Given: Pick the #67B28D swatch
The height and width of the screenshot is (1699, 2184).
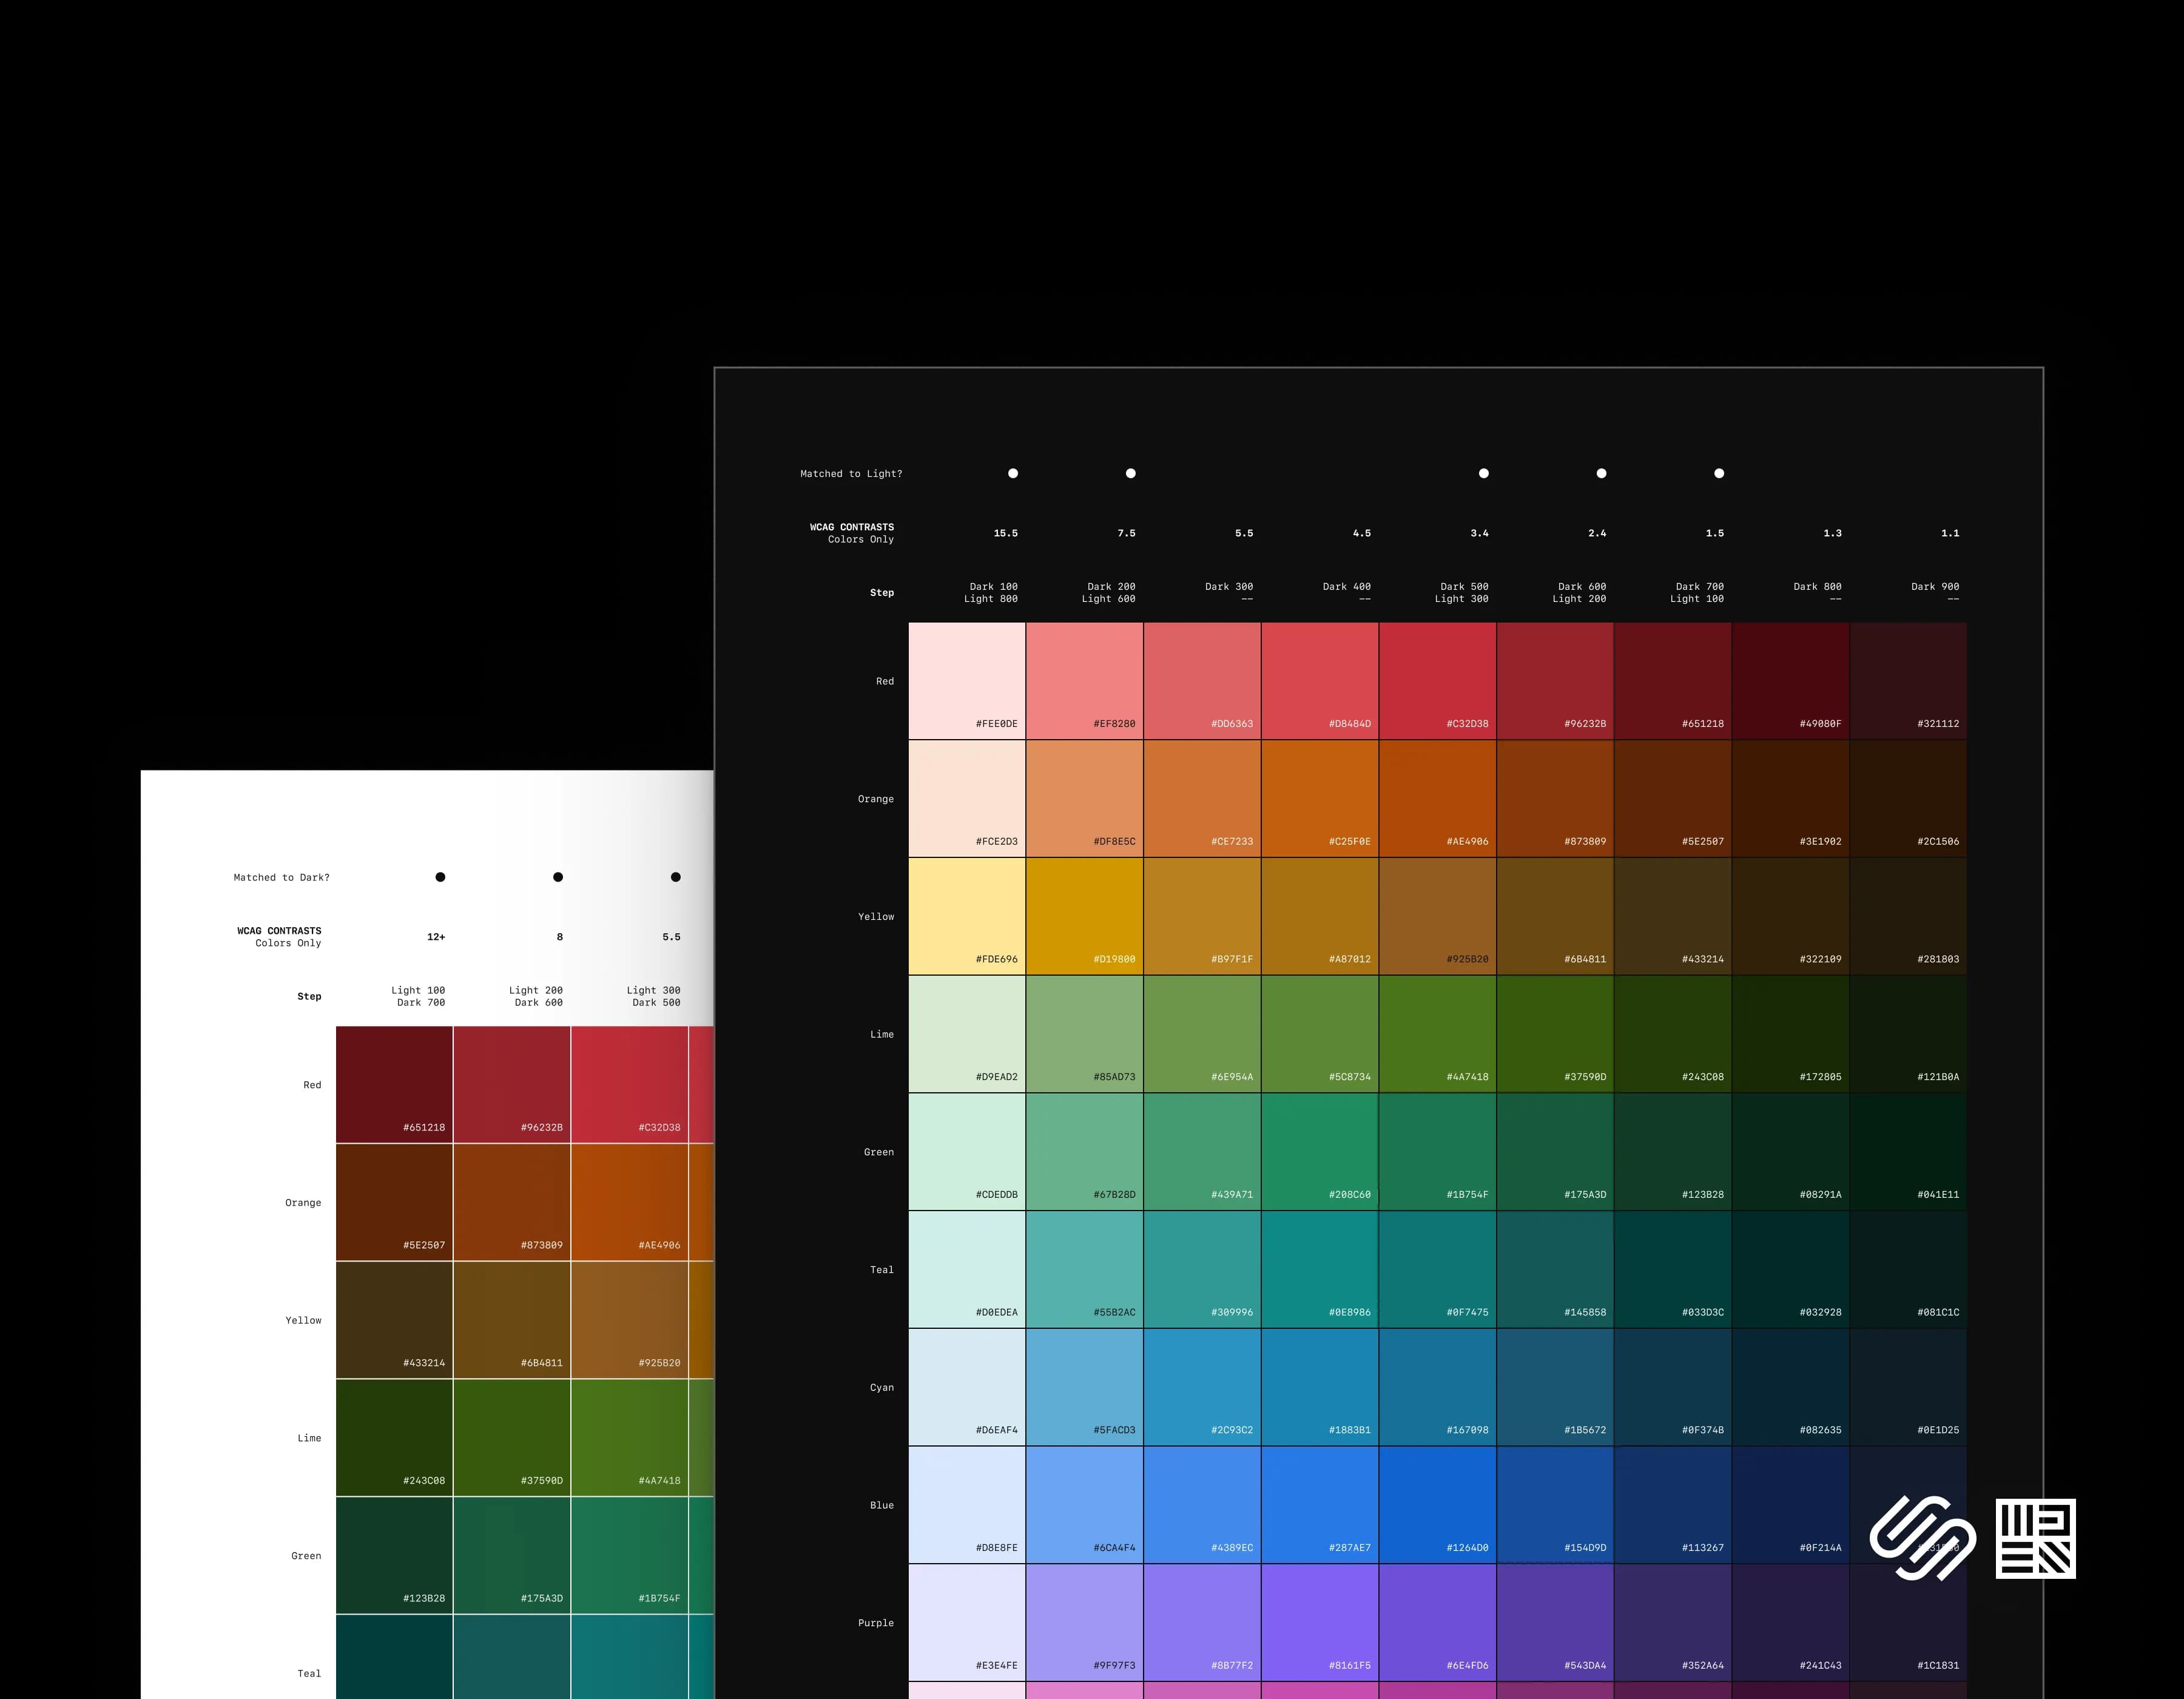Looking at the screenshot, I should [1084, 1152].
